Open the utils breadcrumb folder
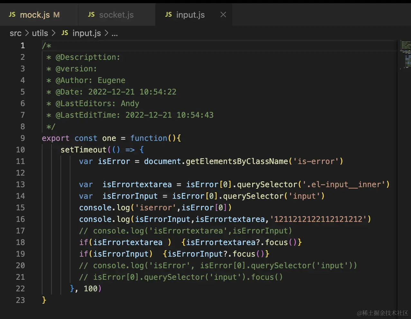The height and width of the screenshot is (319, 411). click(x=40, y=33)
